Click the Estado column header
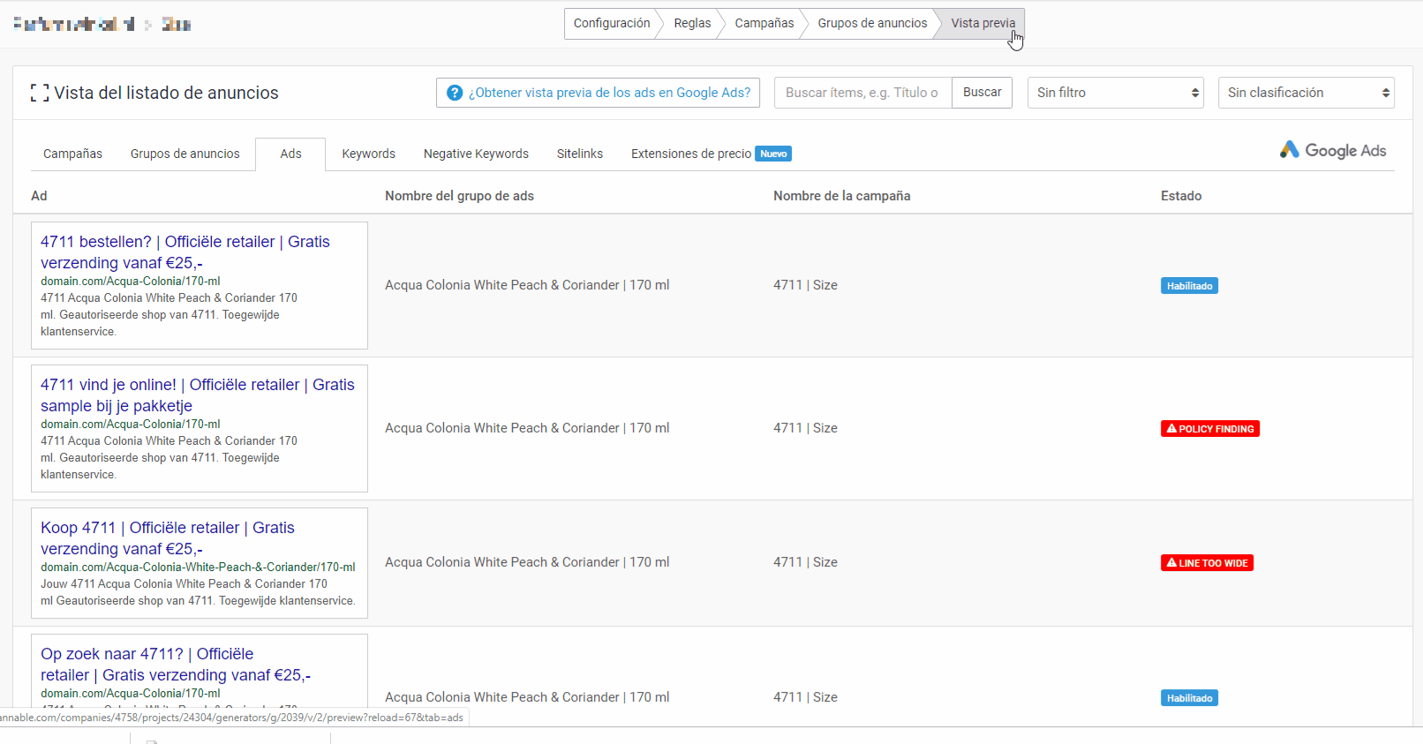The width and height of the screenshot is (1423, 744). click(x=1181, y=196)
